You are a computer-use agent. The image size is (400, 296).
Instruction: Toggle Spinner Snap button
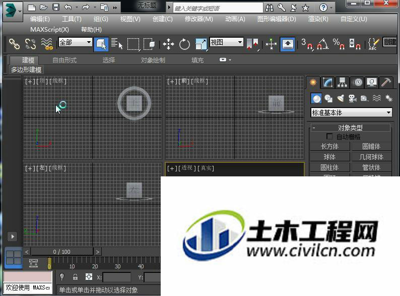click(355, 44)
